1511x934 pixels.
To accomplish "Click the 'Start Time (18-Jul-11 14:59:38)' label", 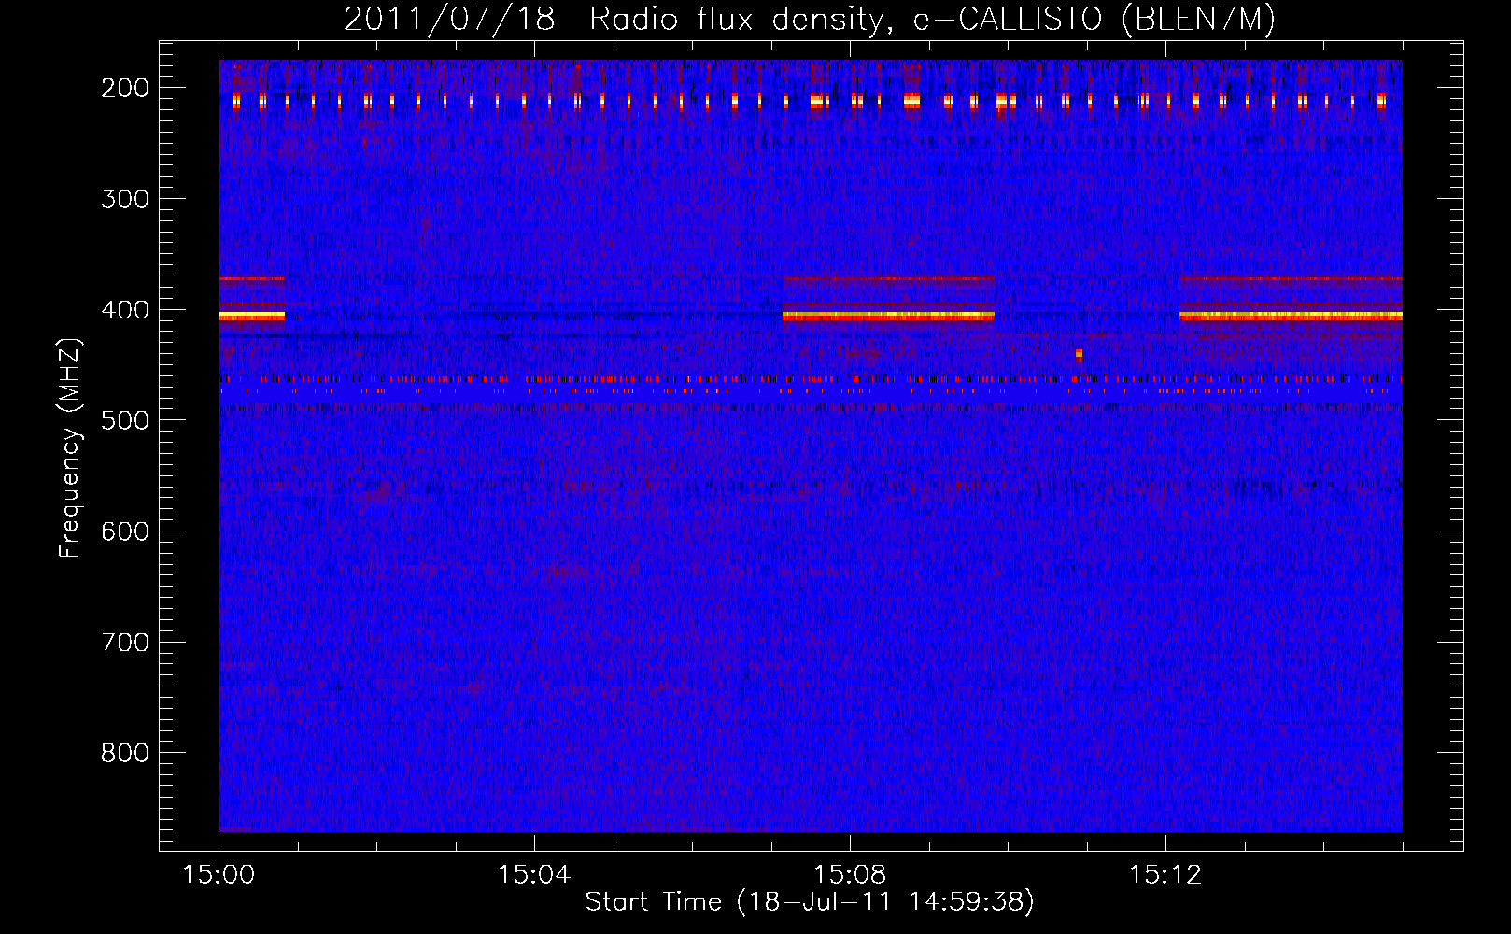I will click(810, 902).
